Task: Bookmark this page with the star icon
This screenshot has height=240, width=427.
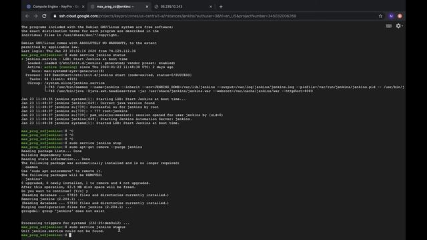Action: pyautogui.click(x=380, y=16)
